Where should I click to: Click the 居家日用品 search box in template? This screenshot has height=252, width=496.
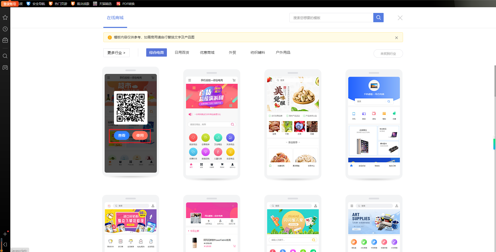pos(212,125)
